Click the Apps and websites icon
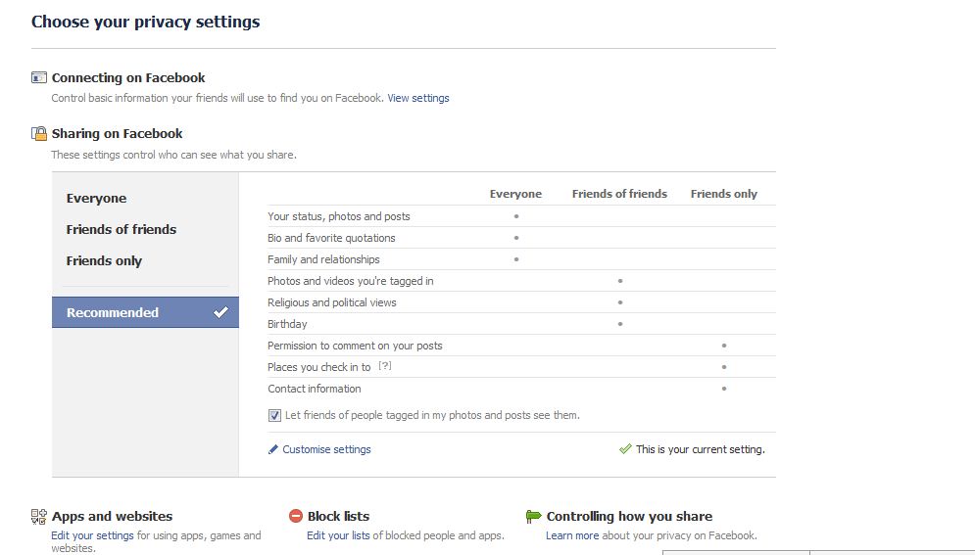975x555 pixels. tap(38, 517)
